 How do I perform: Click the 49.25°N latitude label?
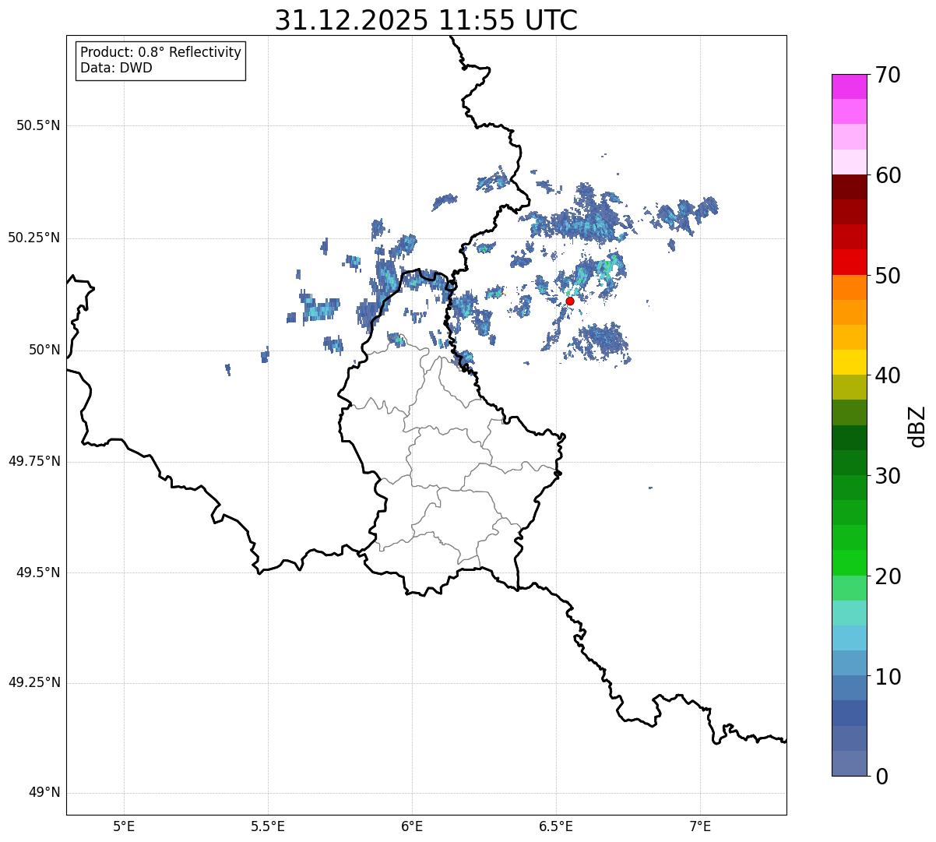click(x=34, y=683)
